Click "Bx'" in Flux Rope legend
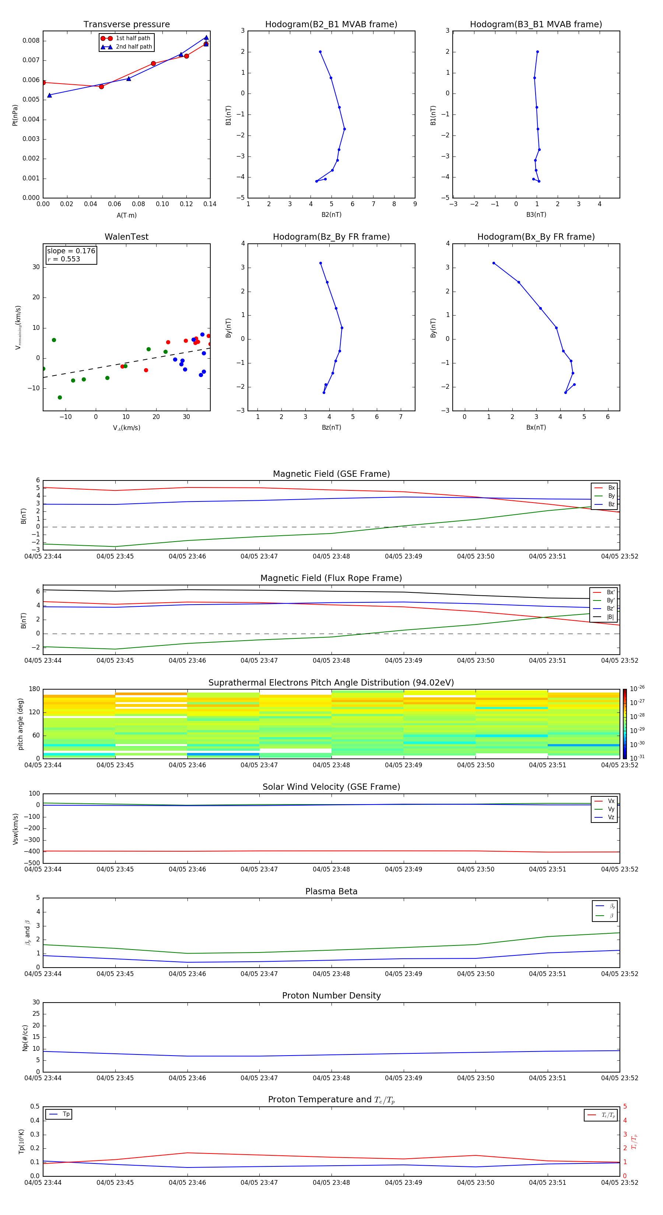663x1215 pixels. point(604,592)
